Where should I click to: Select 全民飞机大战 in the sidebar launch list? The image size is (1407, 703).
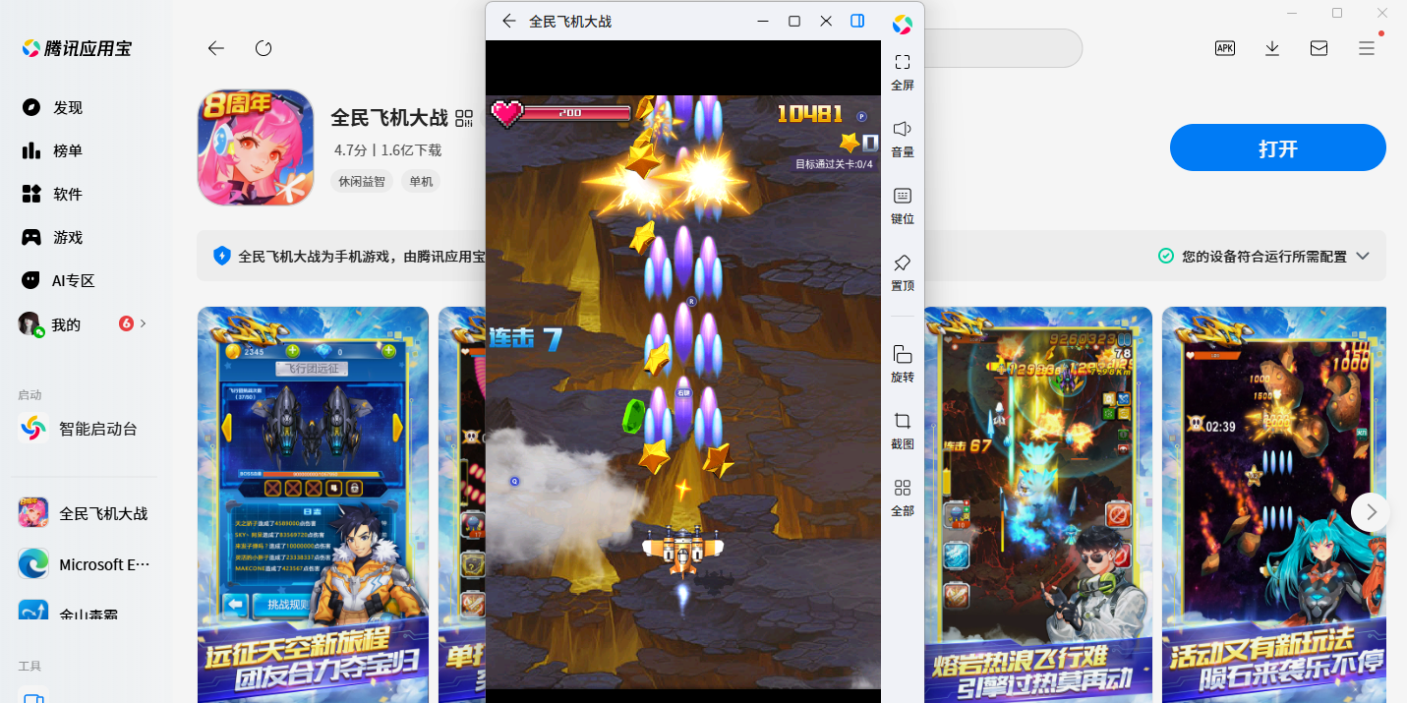click(x=83, y=513)
